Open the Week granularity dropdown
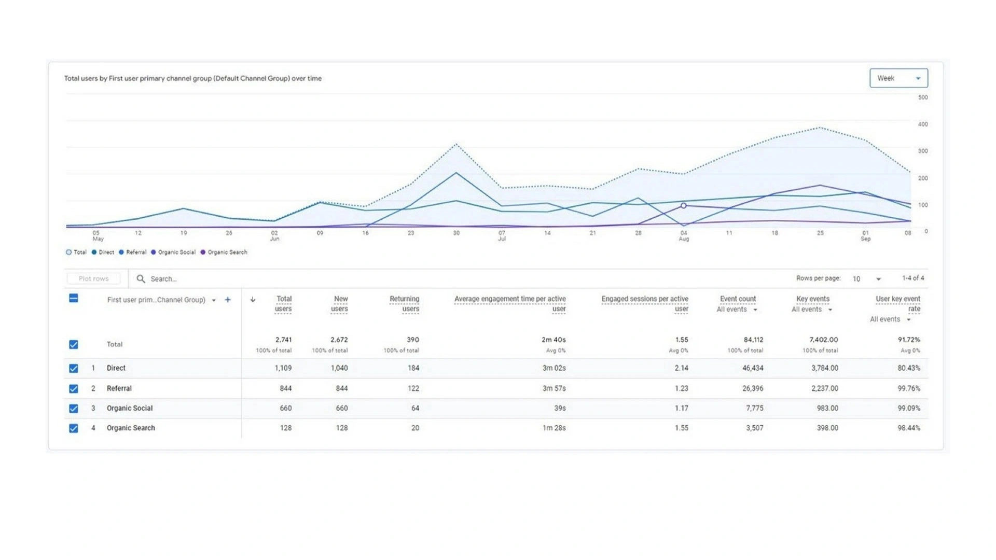This screenshot has width=996, height=560. [898, 78]
